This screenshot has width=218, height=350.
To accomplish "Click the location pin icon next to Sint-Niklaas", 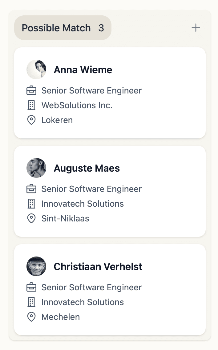I will pyautogui.click(x=31, y=218).
